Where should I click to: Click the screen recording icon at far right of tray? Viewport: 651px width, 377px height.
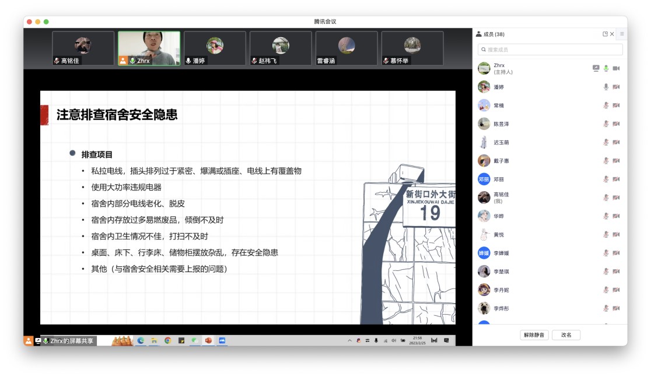447,341
